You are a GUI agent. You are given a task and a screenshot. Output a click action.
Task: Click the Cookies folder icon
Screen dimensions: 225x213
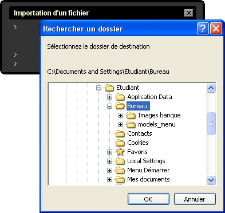120,143
